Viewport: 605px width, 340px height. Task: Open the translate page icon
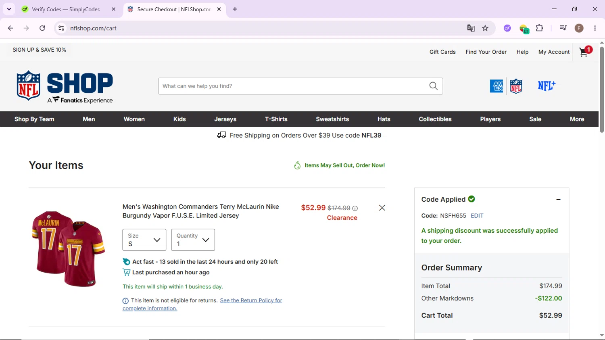471,28
